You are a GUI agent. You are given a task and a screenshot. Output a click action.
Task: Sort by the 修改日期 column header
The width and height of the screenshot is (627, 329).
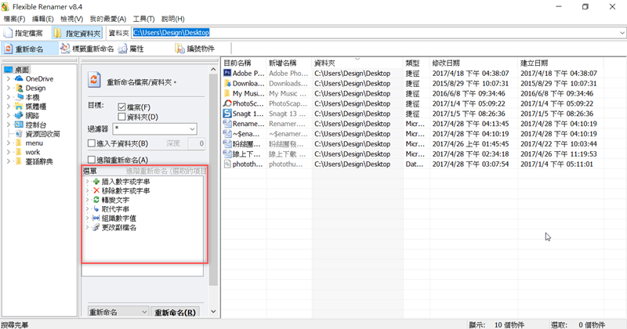[x=473, y=63]
